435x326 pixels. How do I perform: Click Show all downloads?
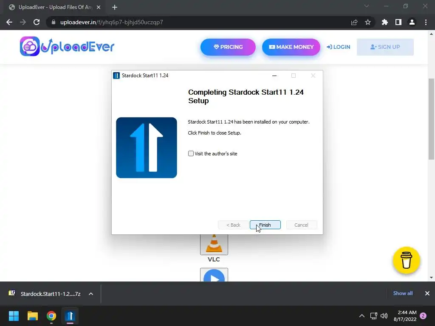click(403, 293)
